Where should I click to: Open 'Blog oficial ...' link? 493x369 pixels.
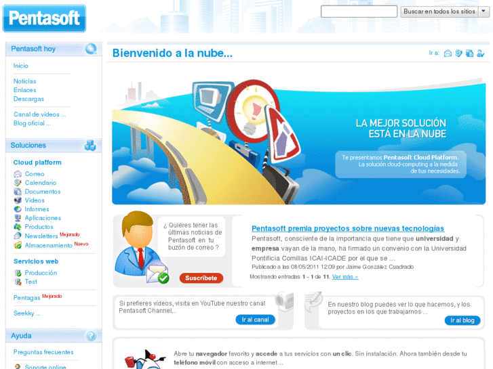32,123
